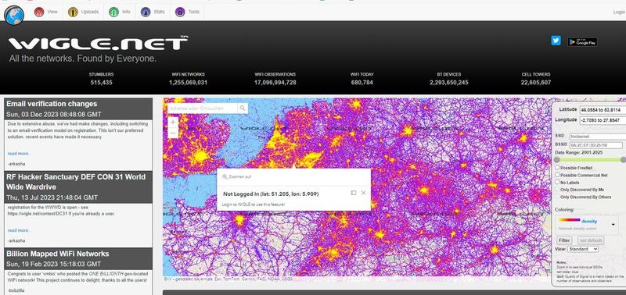
Task: Click the WIFI NETWORKS count 1,255,069,031
Action: (x=188, y=83)
